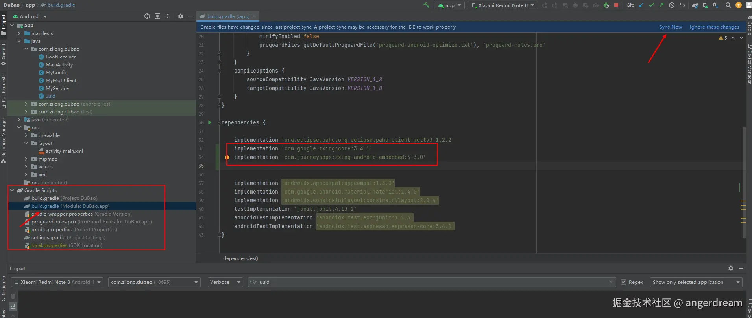Collapse the Gradle Scripts tree node
The image size is (752, 318).
click(x=12, y=190)
